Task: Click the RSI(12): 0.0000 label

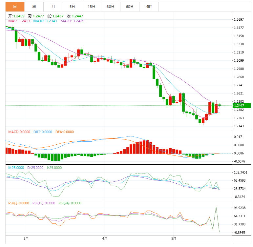Action: pos(44,203)
